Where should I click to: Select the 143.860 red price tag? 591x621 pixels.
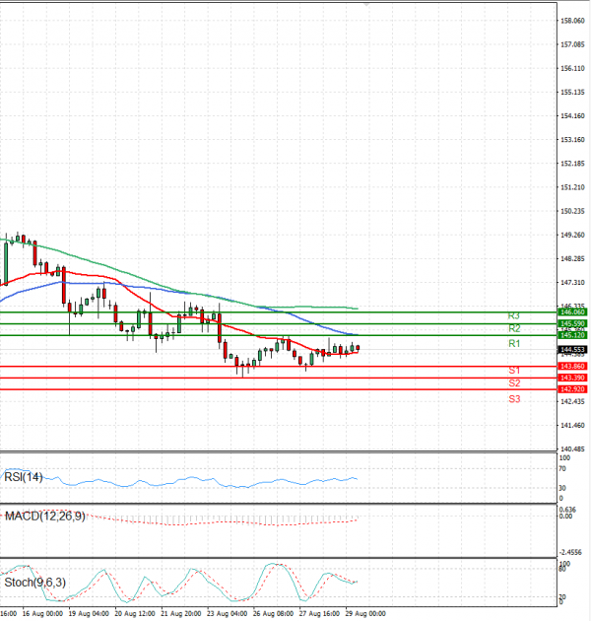click(x=572, y=367)
